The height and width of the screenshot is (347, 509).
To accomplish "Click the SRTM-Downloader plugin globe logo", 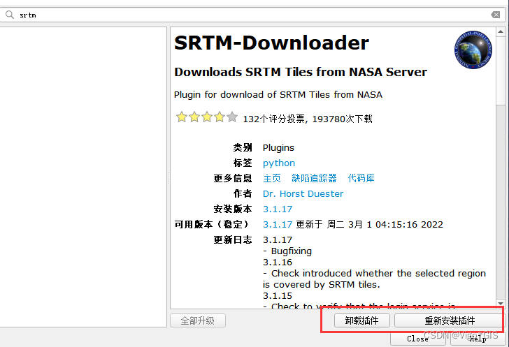I will click(x=473, y=50).
